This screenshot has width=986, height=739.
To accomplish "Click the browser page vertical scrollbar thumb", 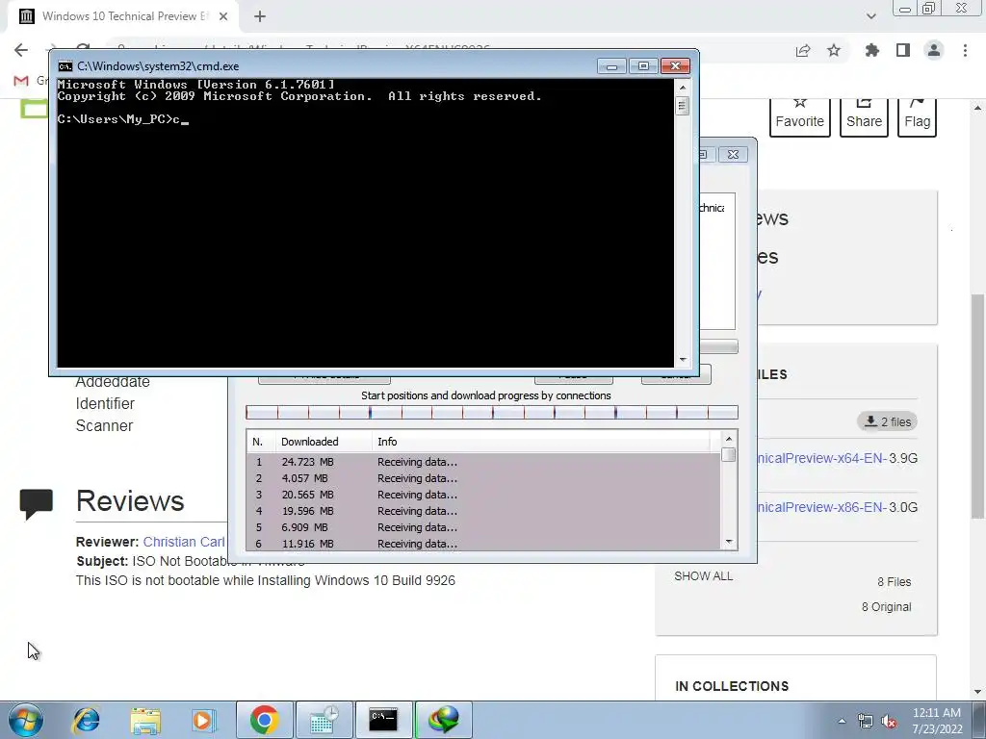I will (978, 405).
